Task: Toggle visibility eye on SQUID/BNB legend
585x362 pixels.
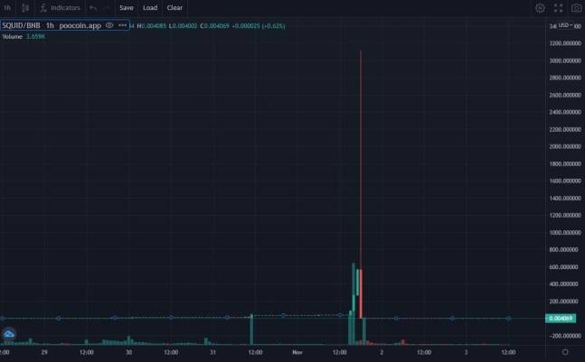Action: (109, 25)
